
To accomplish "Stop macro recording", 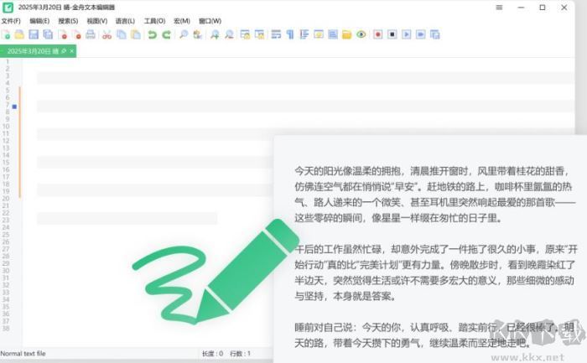I will (392, 35).
